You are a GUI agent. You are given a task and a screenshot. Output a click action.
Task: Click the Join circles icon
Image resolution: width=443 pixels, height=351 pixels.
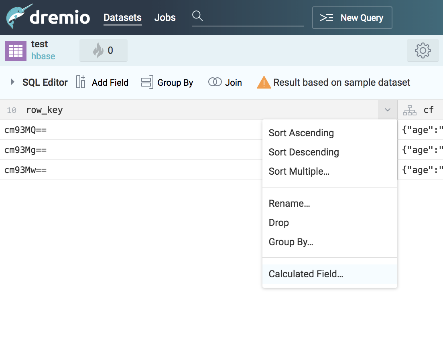point(215,82)
